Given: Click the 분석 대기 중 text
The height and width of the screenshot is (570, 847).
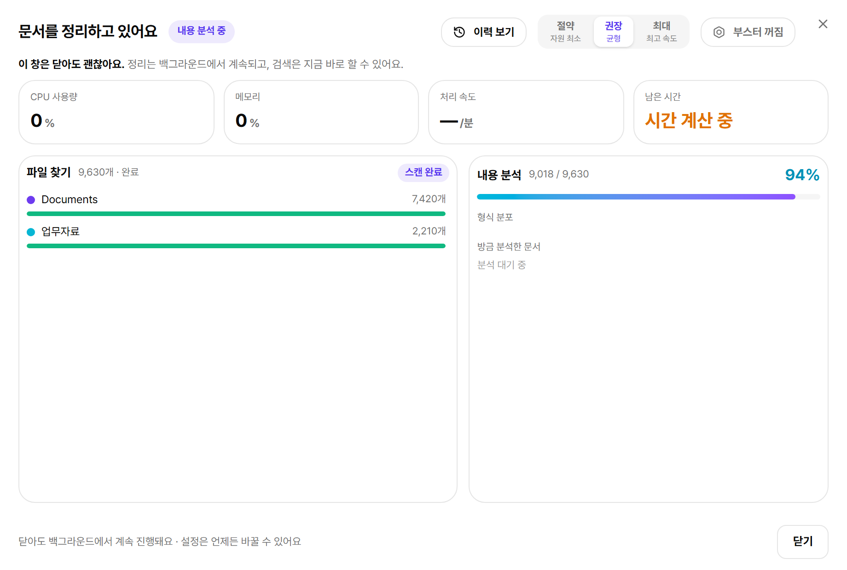Looking at the screenshot, I should [501, 265].
